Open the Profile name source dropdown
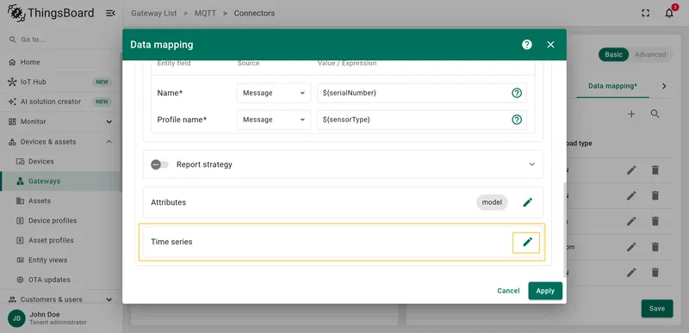This screenshot has height=333, width=689. point(274,120)
